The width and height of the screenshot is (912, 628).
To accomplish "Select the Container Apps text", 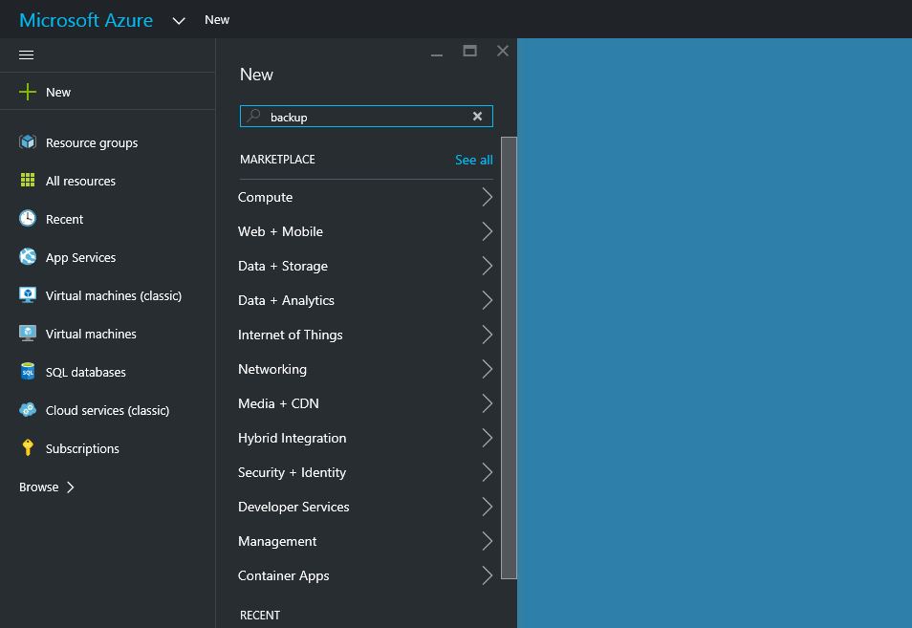I will pos(284,575).
